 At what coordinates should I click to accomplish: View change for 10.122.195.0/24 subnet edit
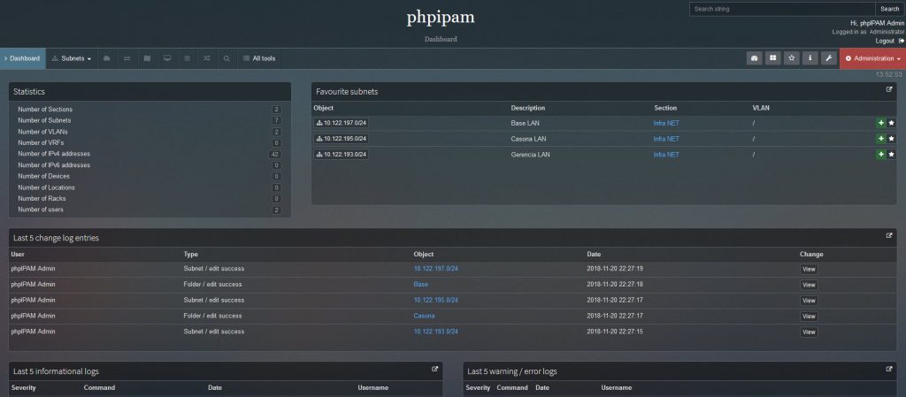[x=809, y=301]
